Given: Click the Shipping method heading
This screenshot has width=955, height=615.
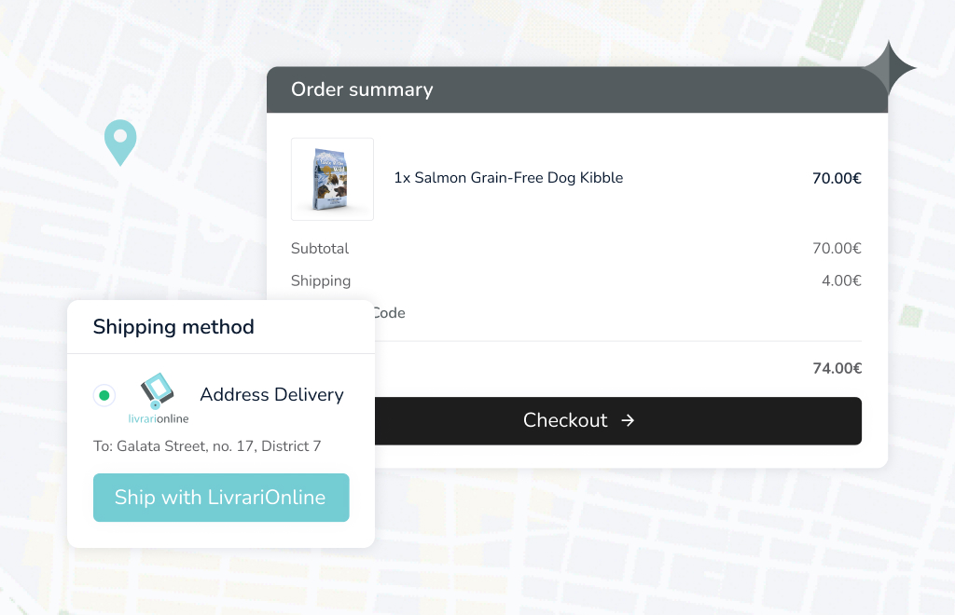Looking at the screenshot, I should 173,327.
